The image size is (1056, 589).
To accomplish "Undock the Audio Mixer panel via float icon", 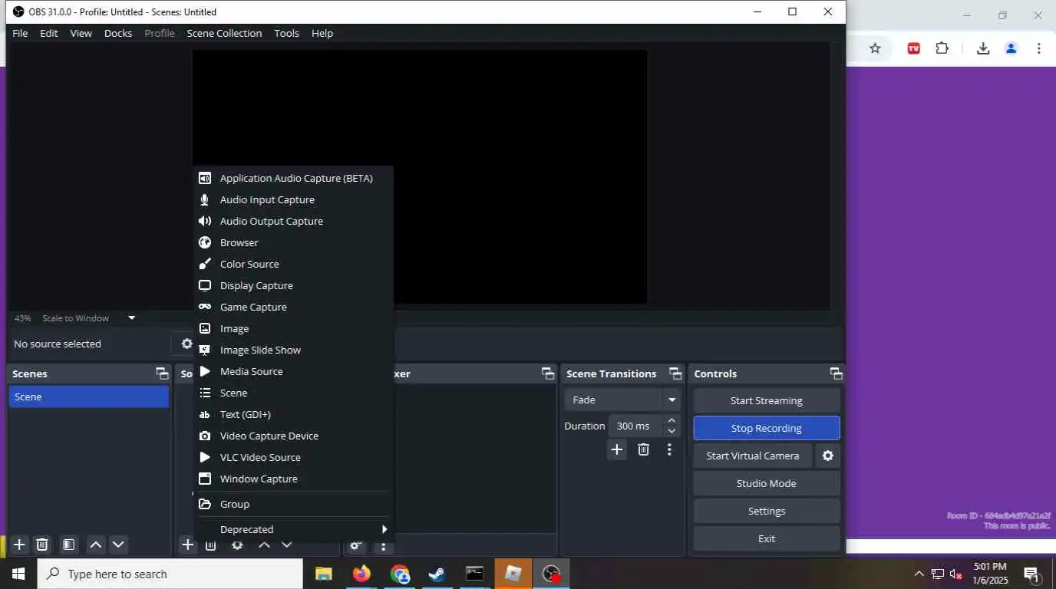I will click(547, 373).
